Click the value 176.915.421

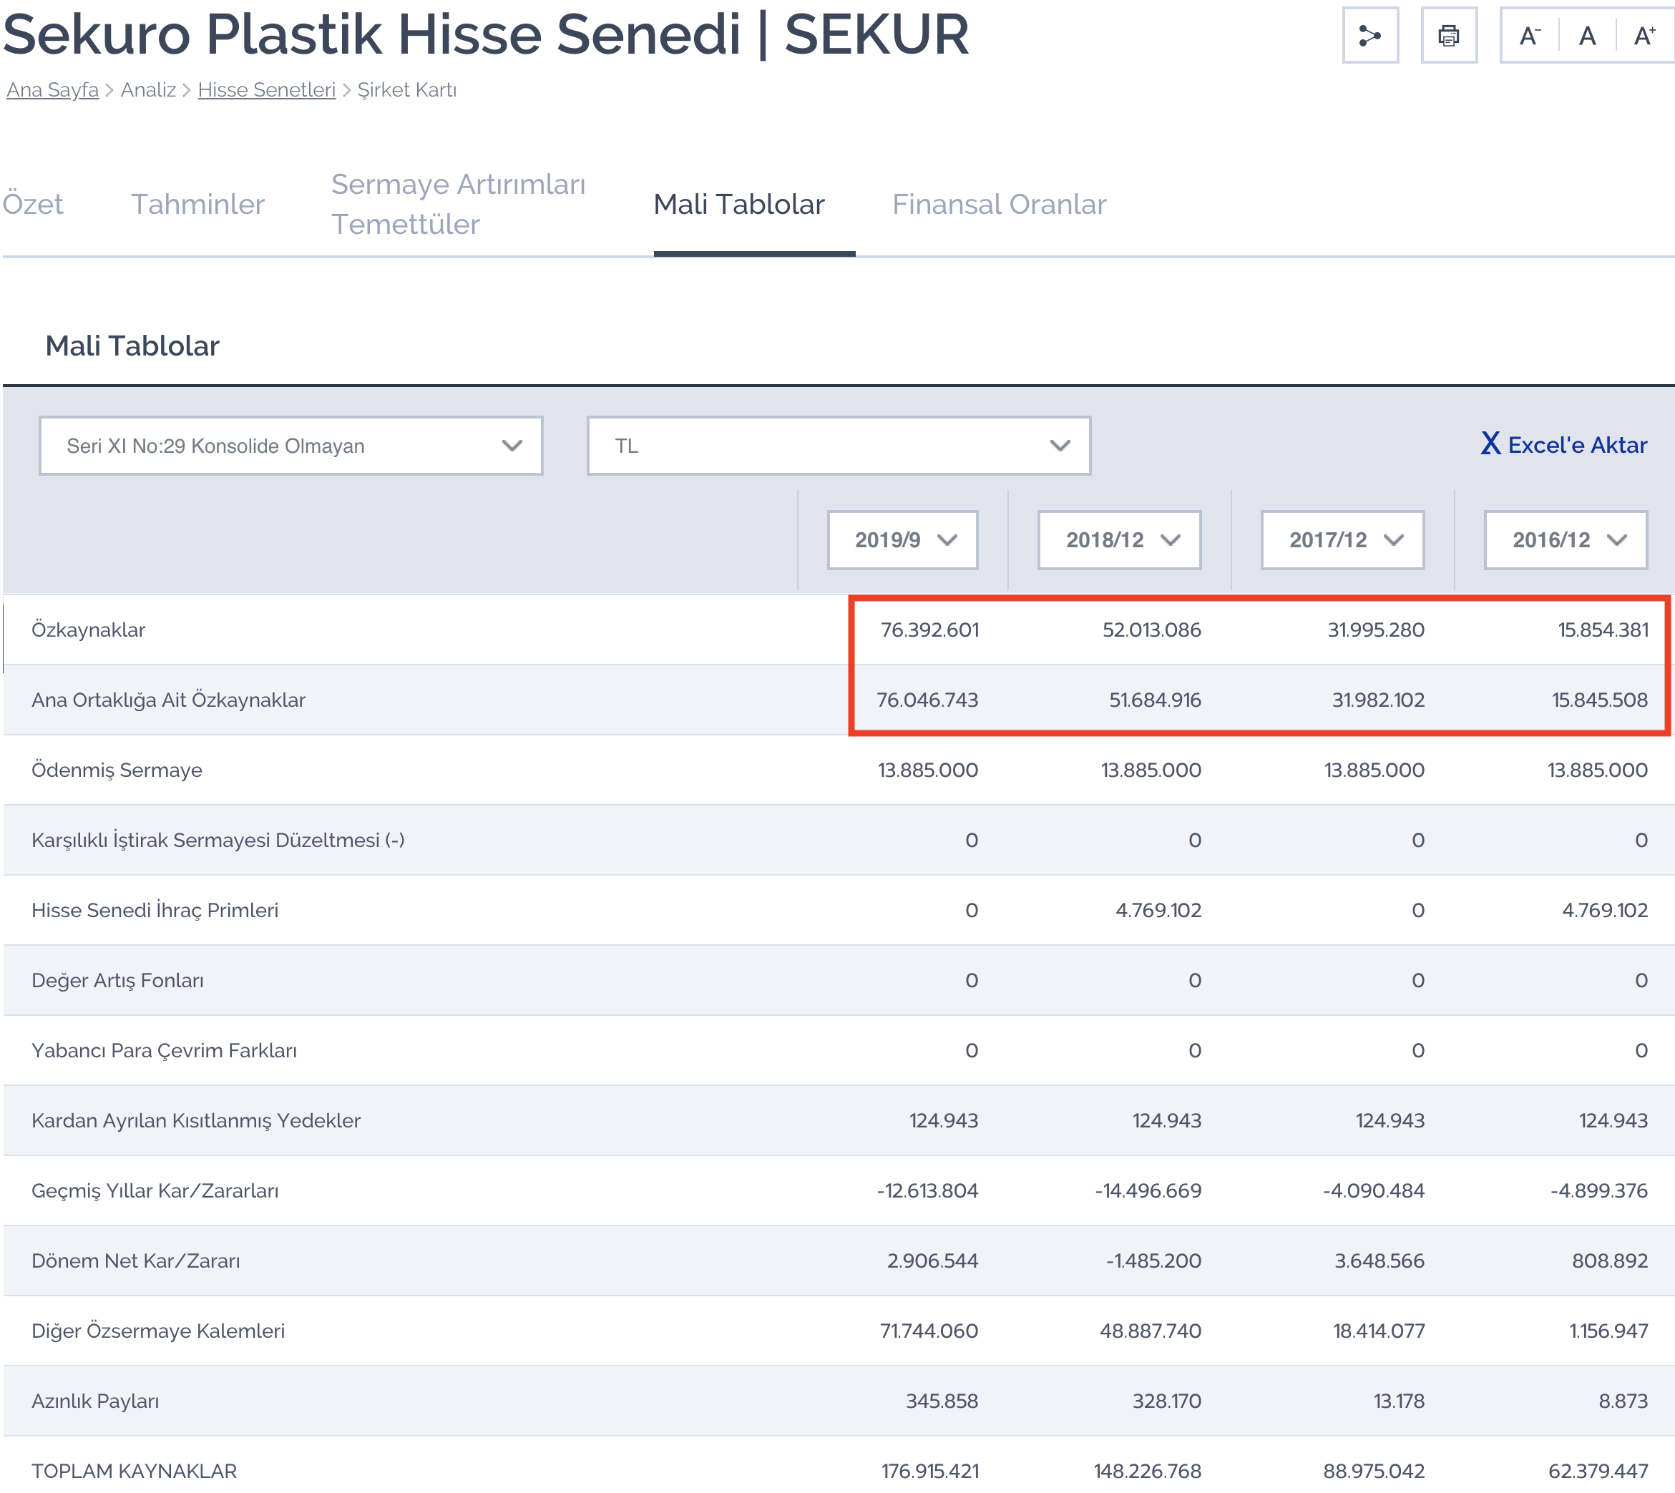tap(930, 1472)
